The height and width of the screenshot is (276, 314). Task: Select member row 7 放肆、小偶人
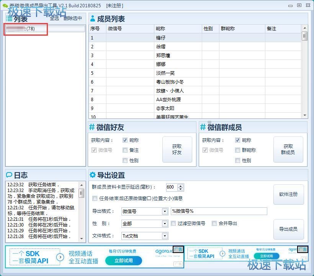[x=195, y=90]
